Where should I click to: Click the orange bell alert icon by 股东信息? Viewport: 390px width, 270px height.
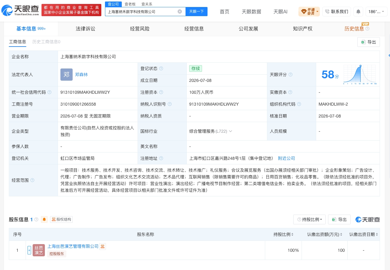[44, 219]
